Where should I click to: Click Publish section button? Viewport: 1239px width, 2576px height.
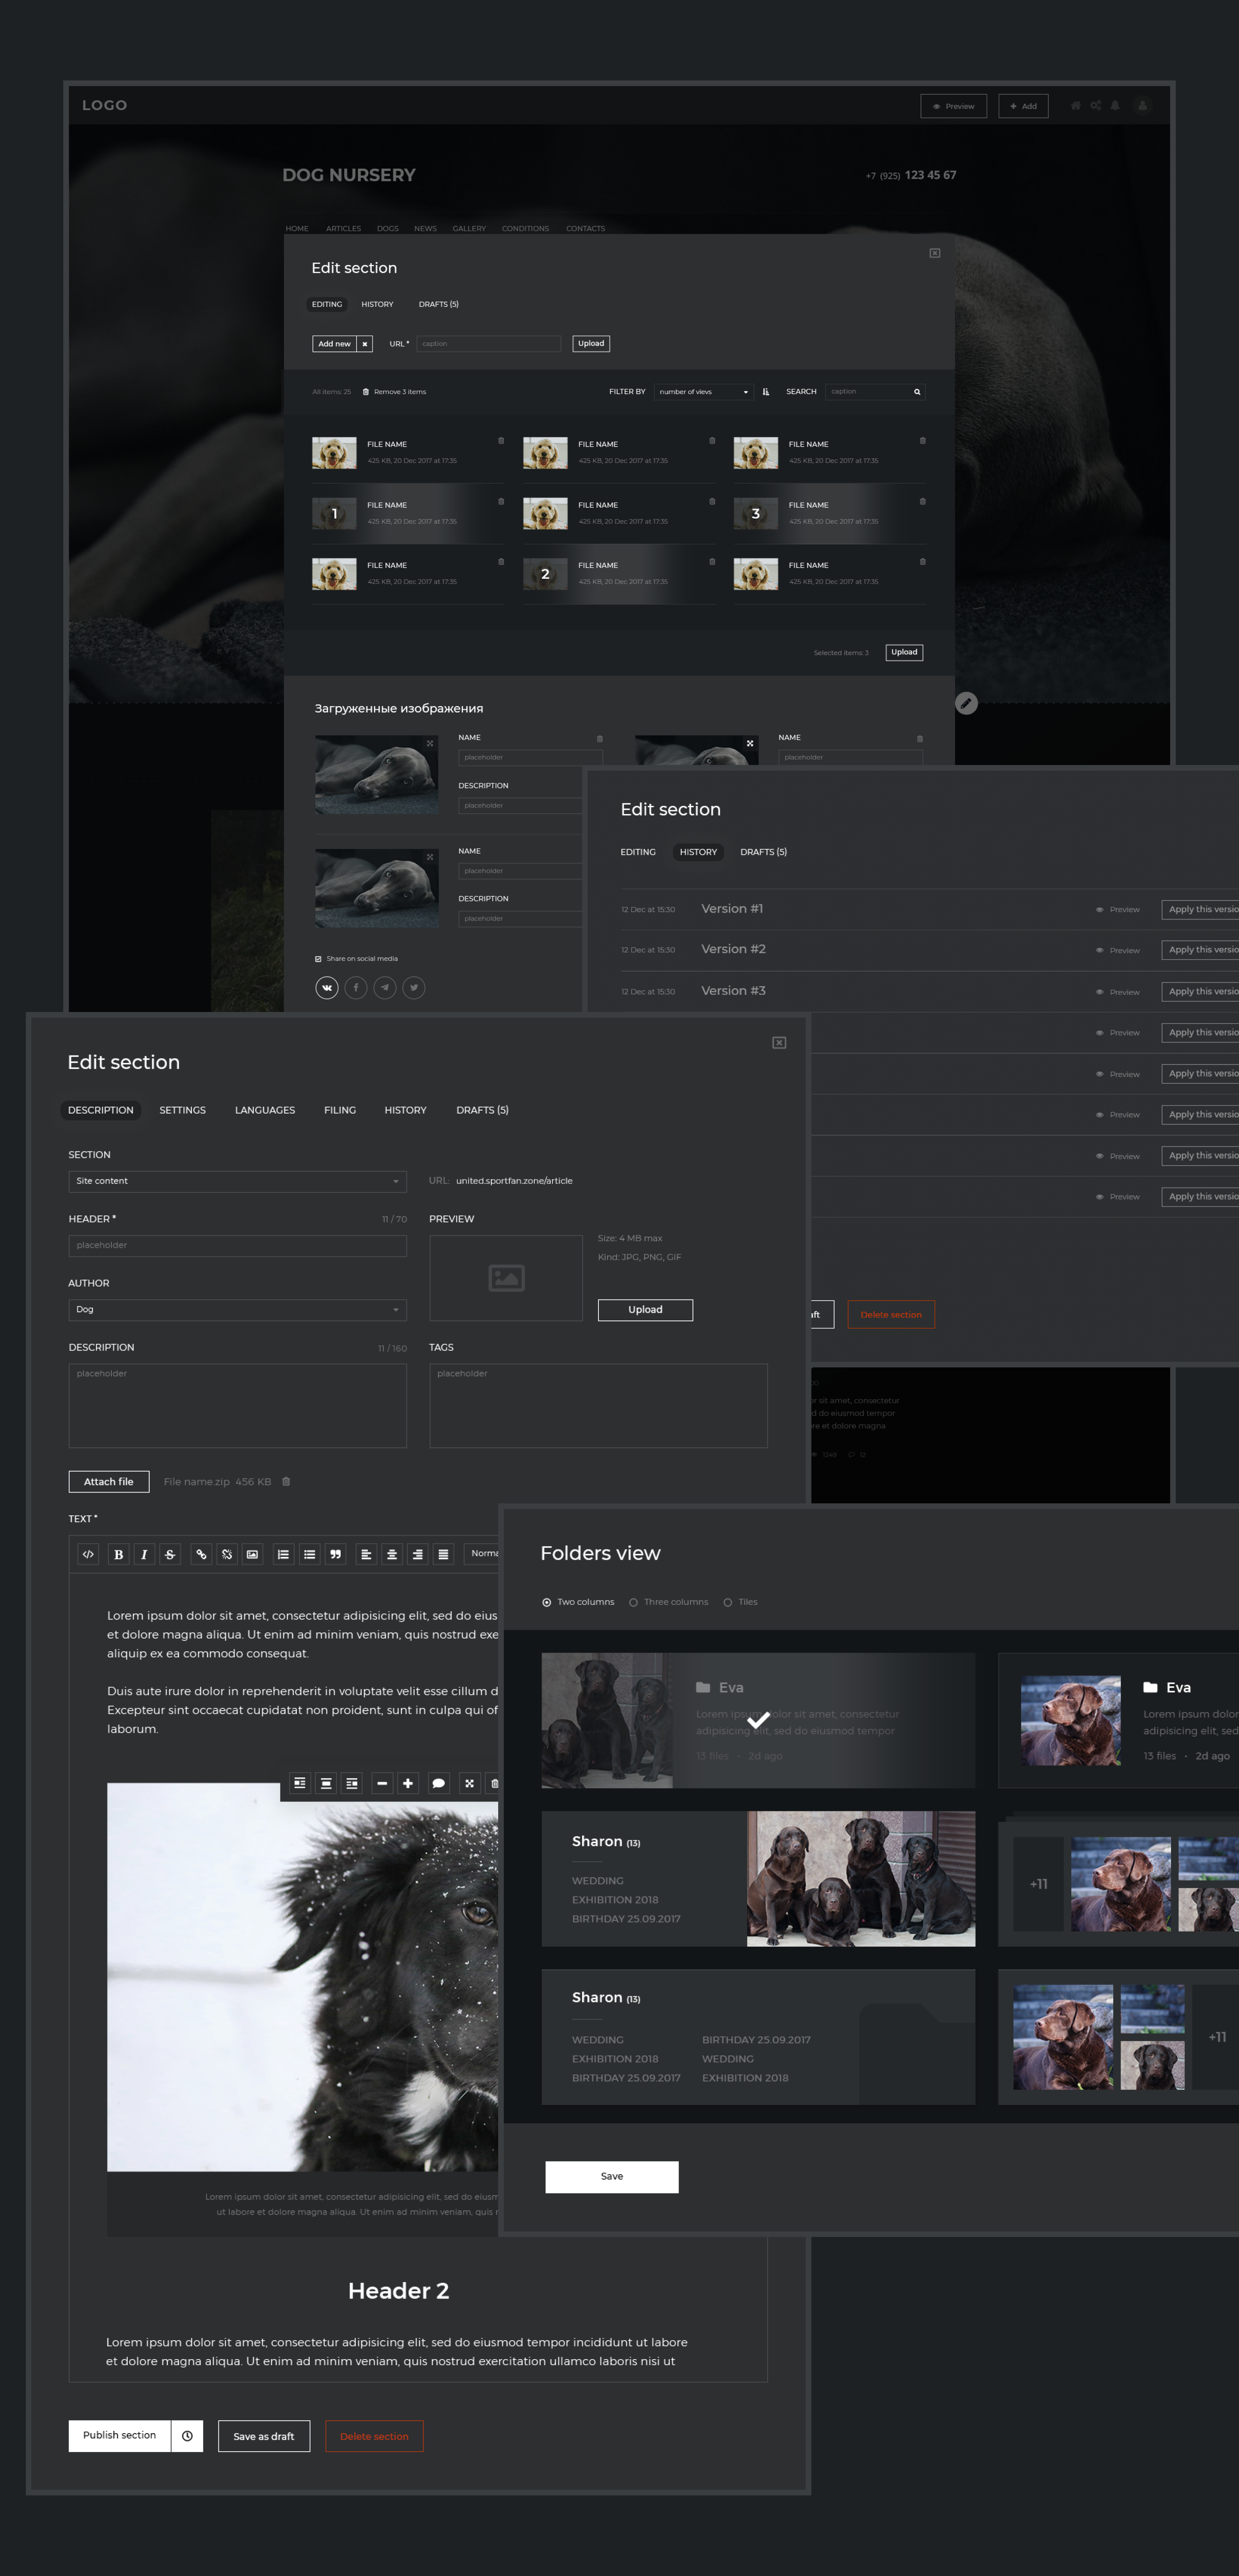click(120, 2436)
